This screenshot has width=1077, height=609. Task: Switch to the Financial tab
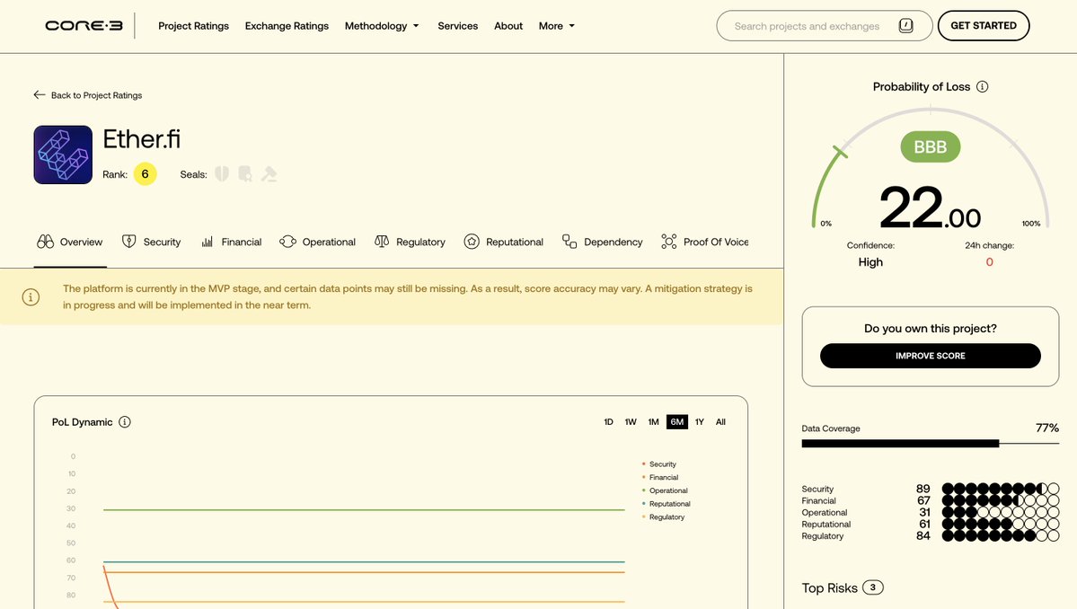point(232,242)
